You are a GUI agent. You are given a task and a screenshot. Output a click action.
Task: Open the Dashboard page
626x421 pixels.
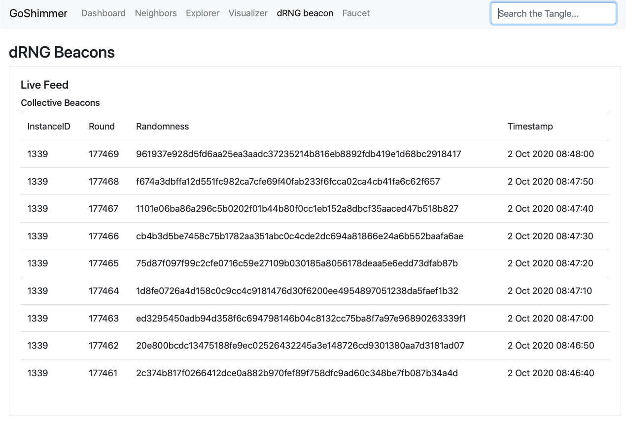point(104,13)
